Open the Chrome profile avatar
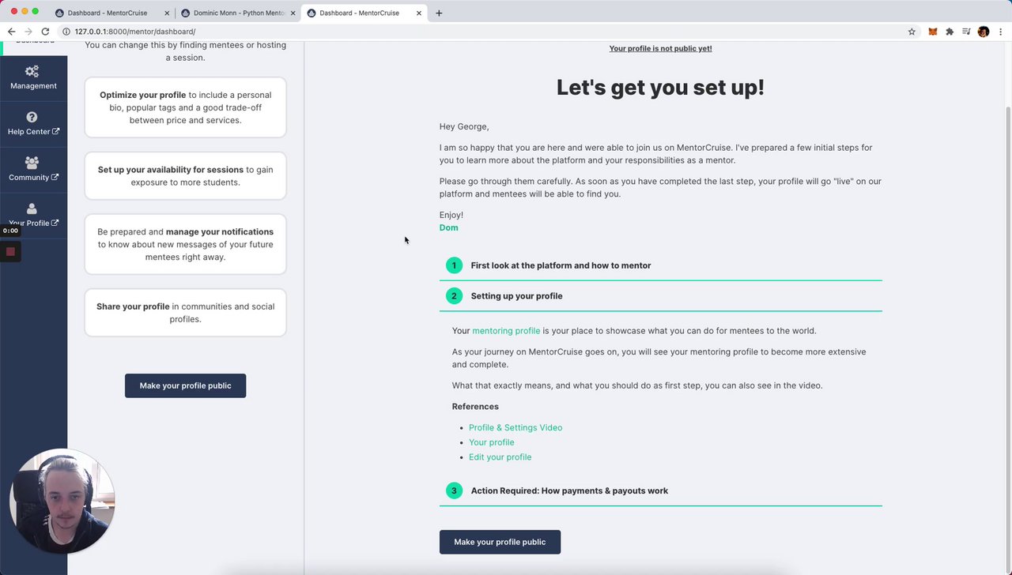Image resolution: width=1012 pixels, height=575 pixels. click(984, 32)
